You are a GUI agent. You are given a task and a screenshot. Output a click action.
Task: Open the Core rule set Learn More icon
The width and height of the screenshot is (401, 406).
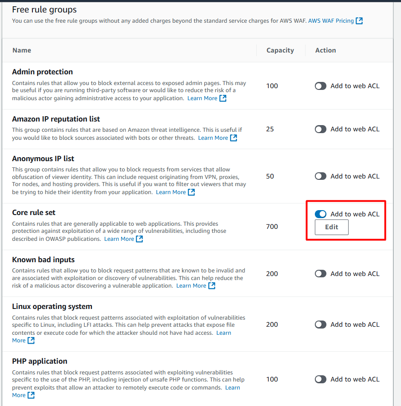tap(140, 239)
